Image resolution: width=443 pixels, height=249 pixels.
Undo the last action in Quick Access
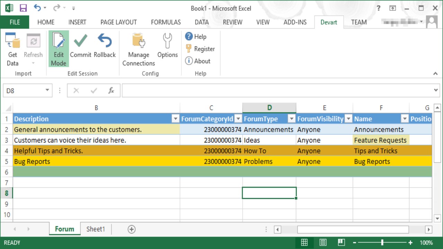(x=37, y=8)
